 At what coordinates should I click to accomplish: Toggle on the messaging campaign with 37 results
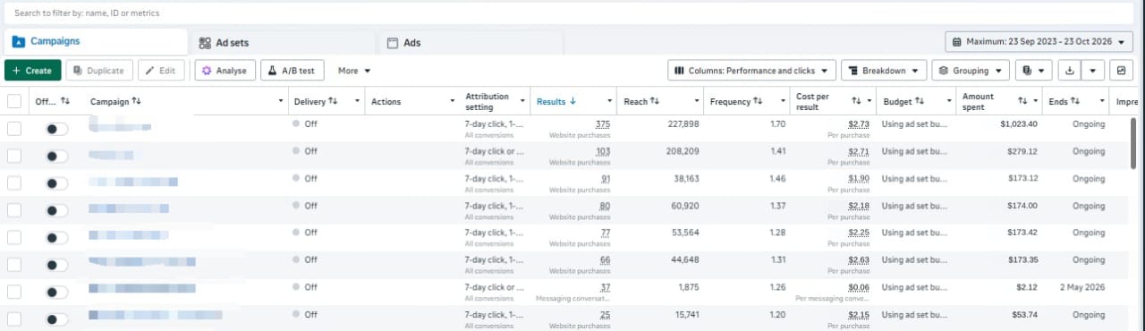(x=56, y=292)
